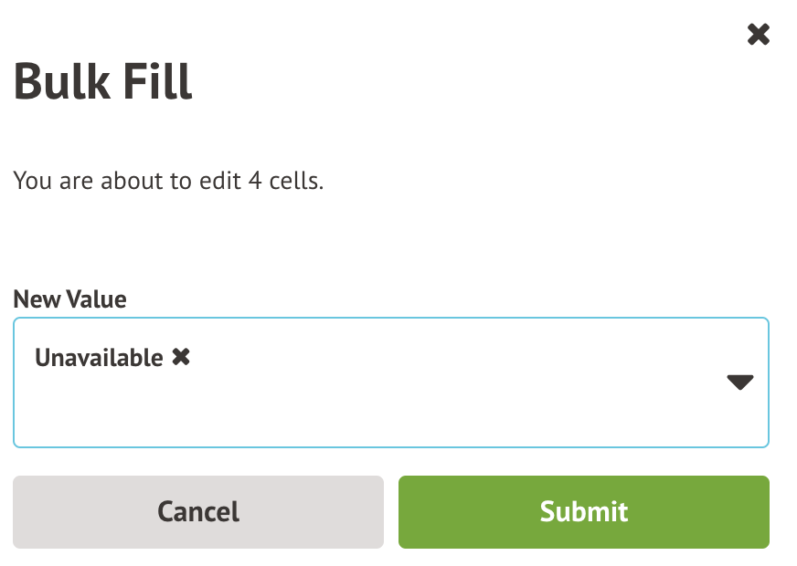The image size is (797, 566).
Task: Select the Unavailable tag text
Action: pos(99,358)
